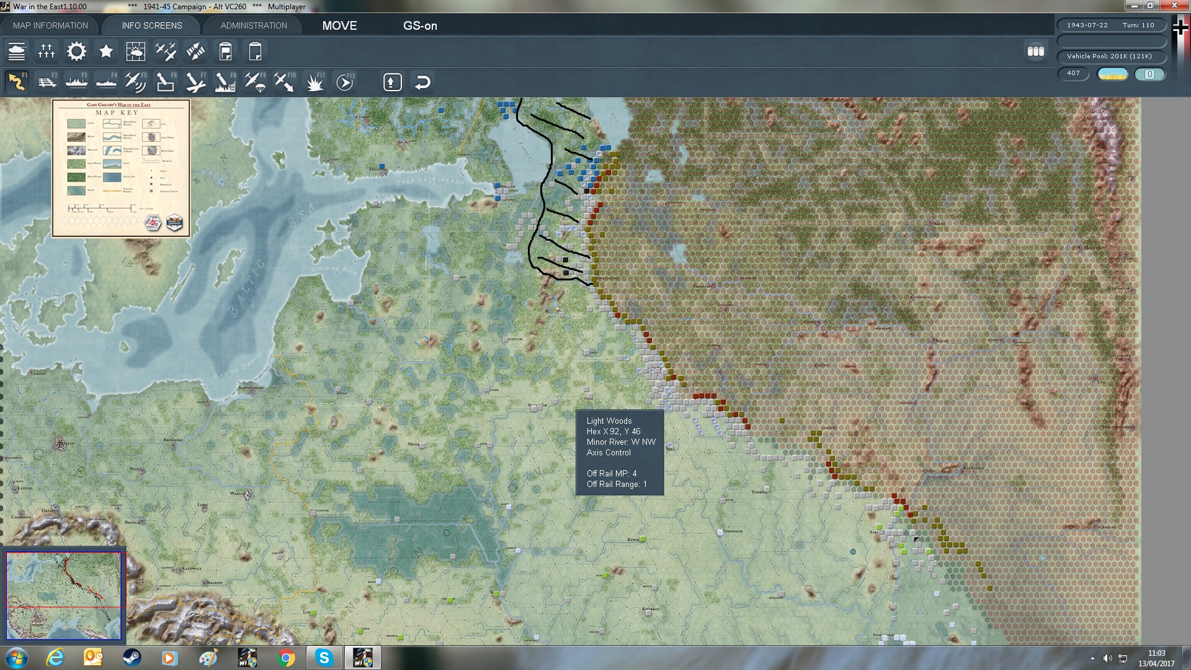Click the clear weather indicator

(x=1112, y=74)
